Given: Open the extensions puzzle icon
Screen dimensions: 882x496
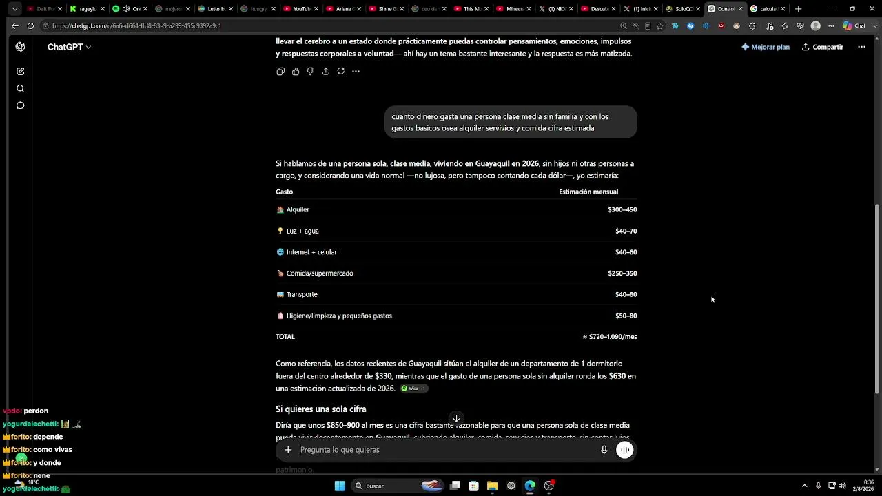Looking at the screenshot, I should [x=752, y=25].
